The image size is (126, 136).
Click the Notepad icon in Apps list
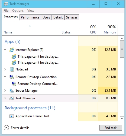tap(12, 69)
